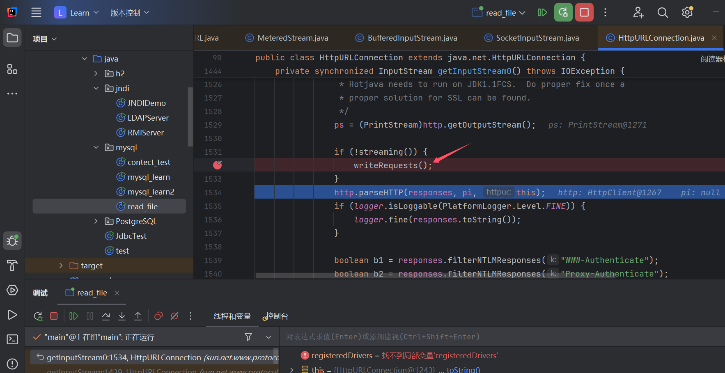Open the 项目 view selector dropdown
725x373 pixels.
coord(45,39)
